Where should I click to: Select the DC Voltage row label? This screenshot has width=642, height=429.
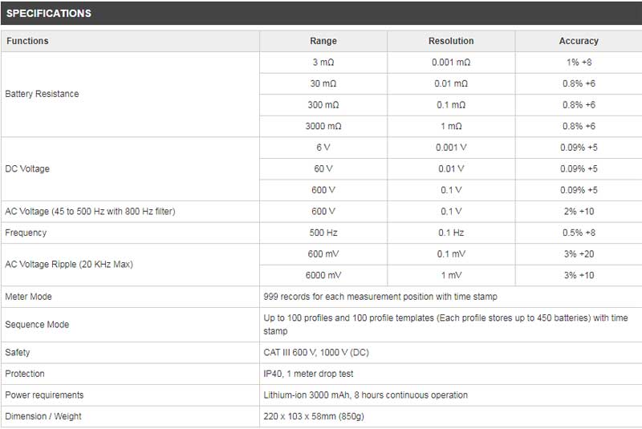point(28,169)
